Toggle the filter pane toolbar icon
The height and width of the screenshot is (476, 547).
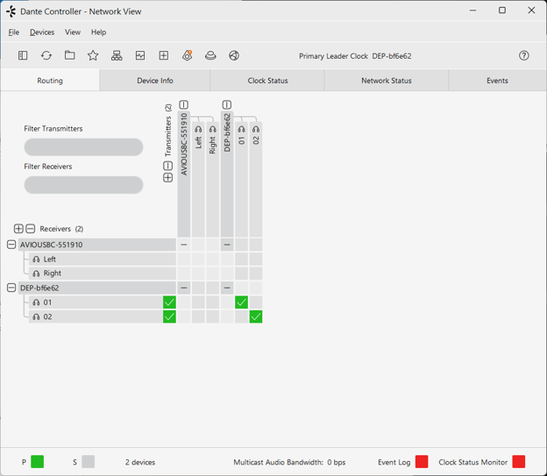23,55
